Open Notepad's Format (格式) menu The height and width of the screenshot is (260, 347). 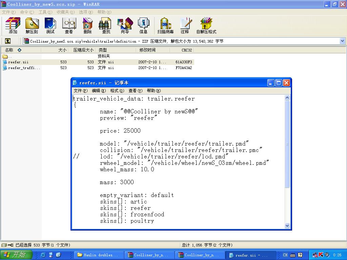117,91
